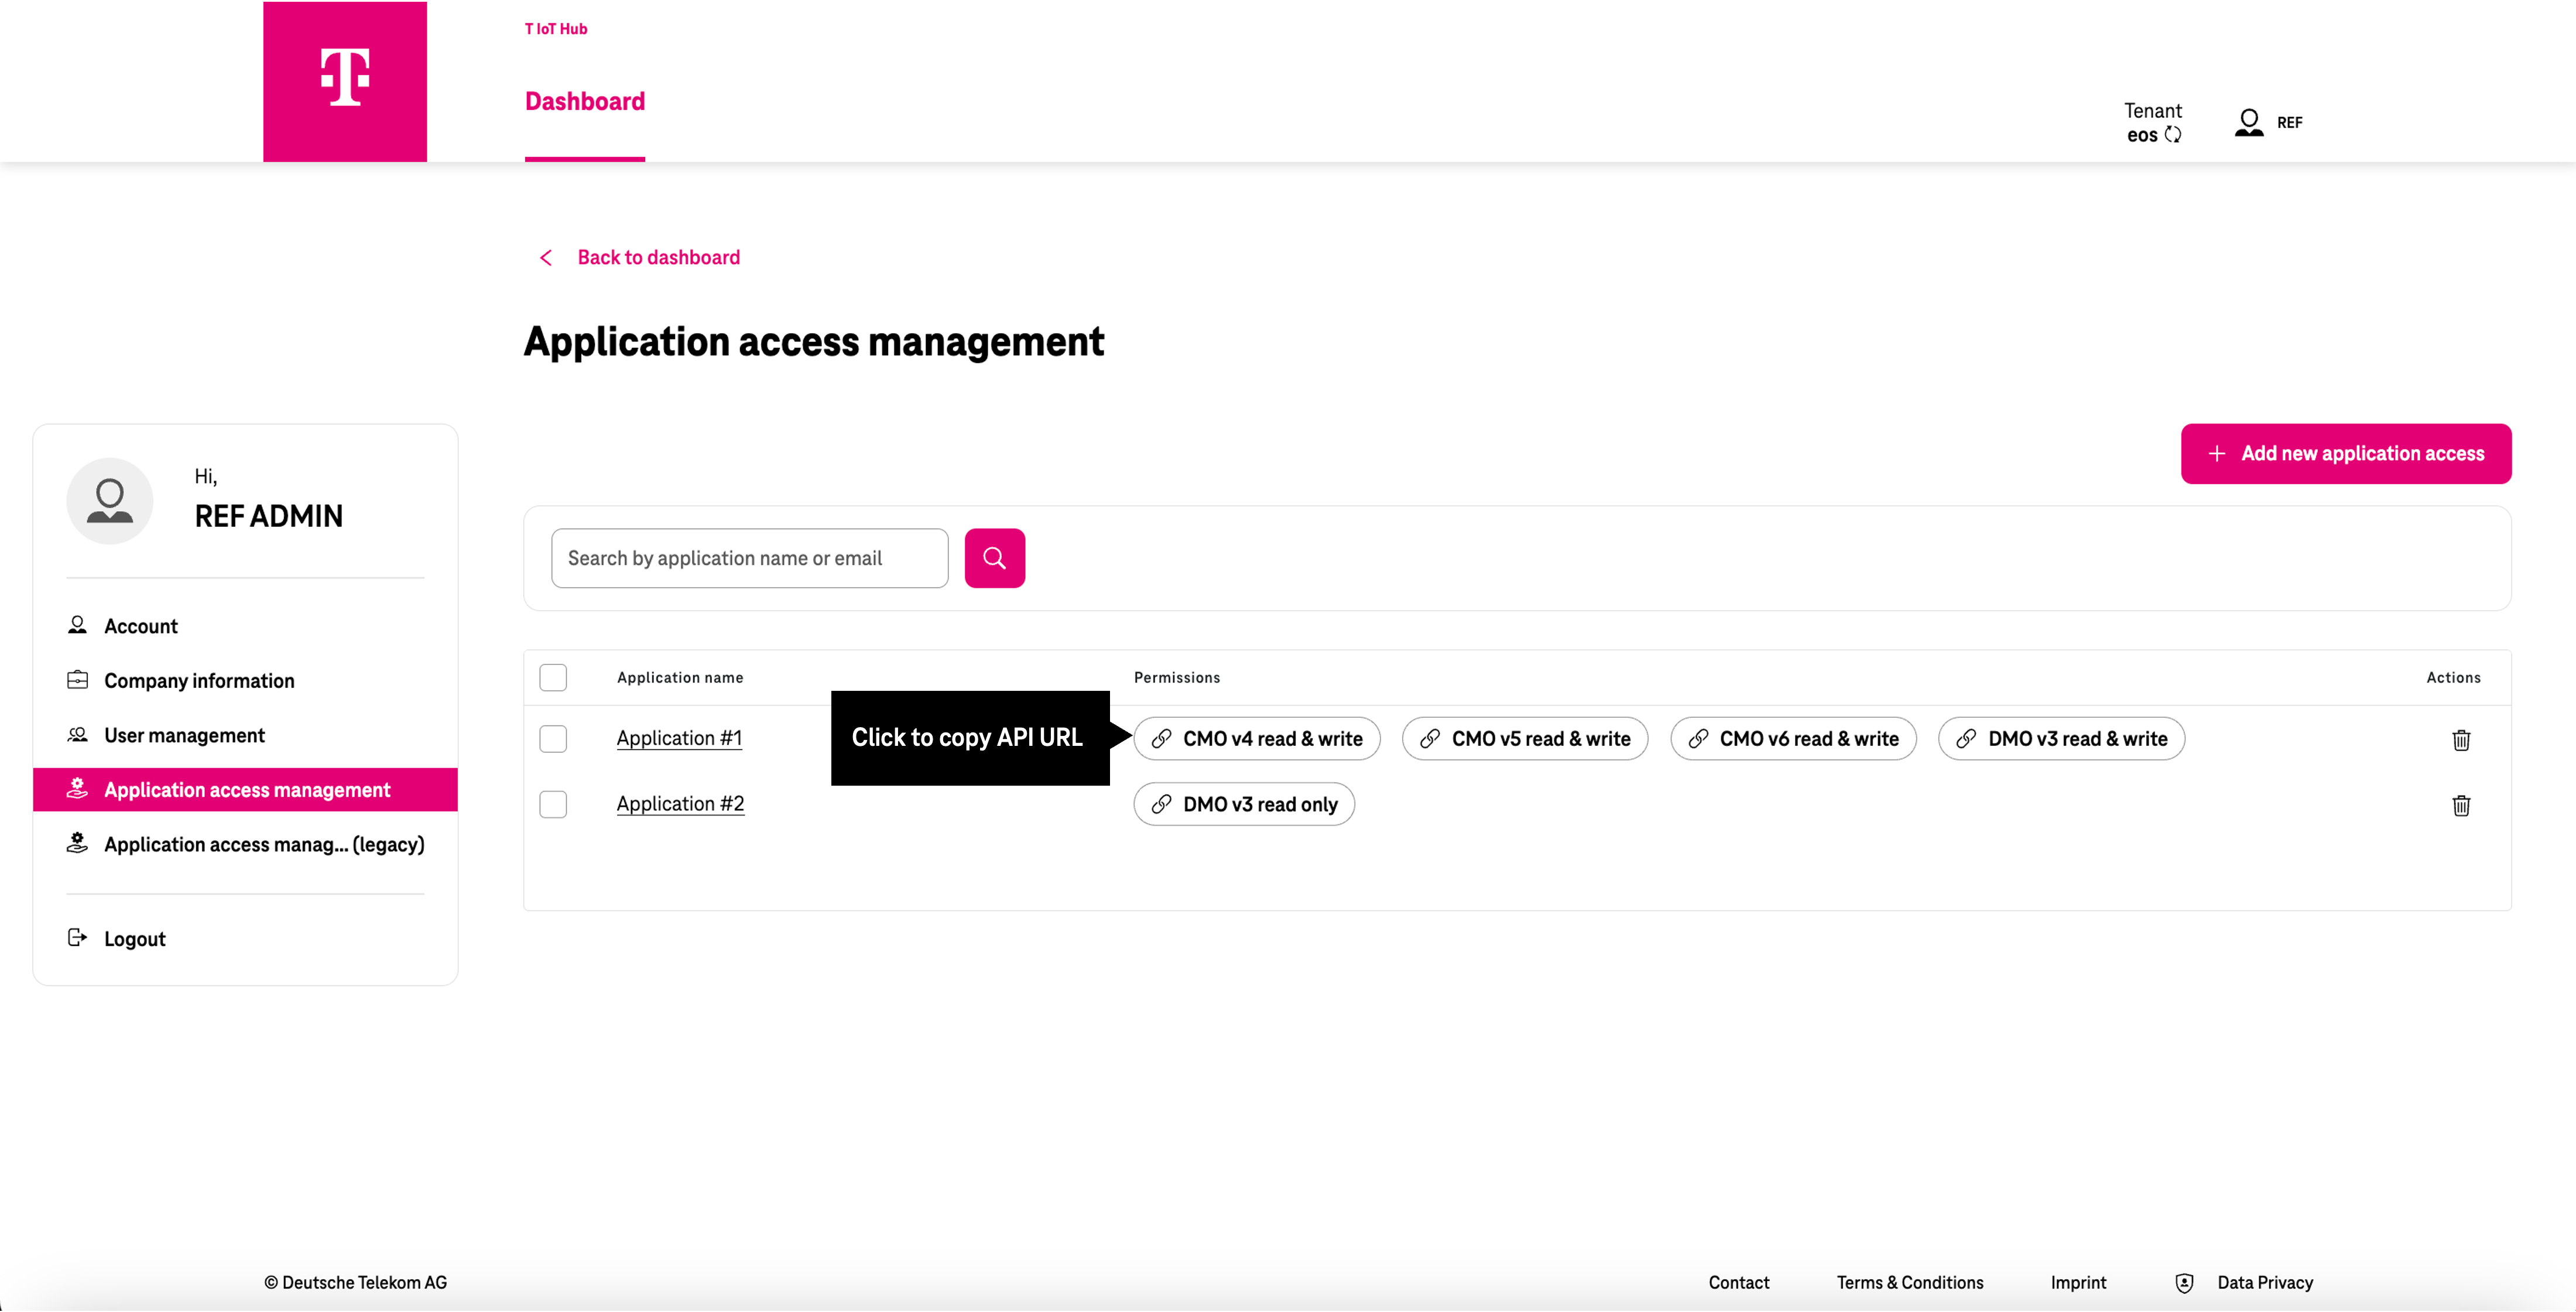Tick the Application #1 checkbox
The width and height of the screenshot is (2576, 1312).
[553, 739]
